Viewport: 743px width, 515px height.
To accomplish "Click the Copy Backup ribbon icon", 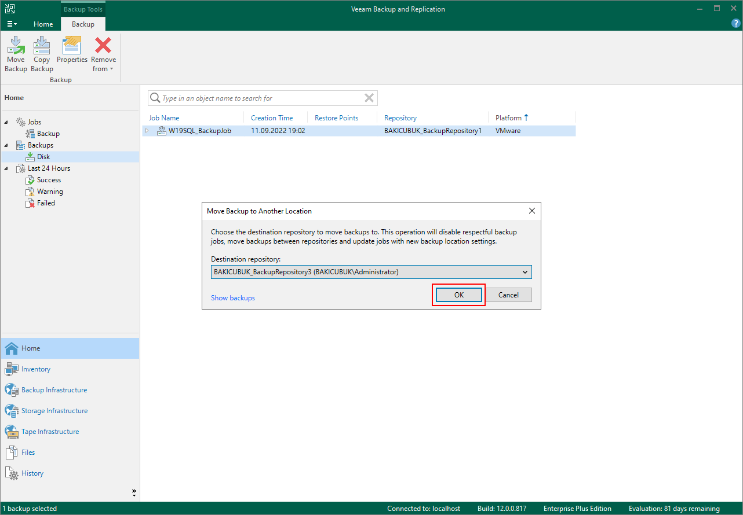I will click(42, 54).
